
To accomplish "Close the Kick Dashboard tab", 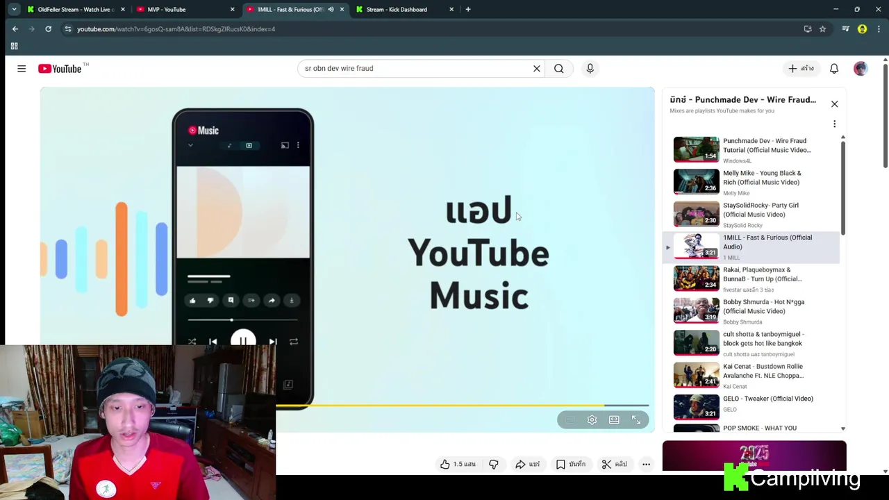I will [451, 10].
